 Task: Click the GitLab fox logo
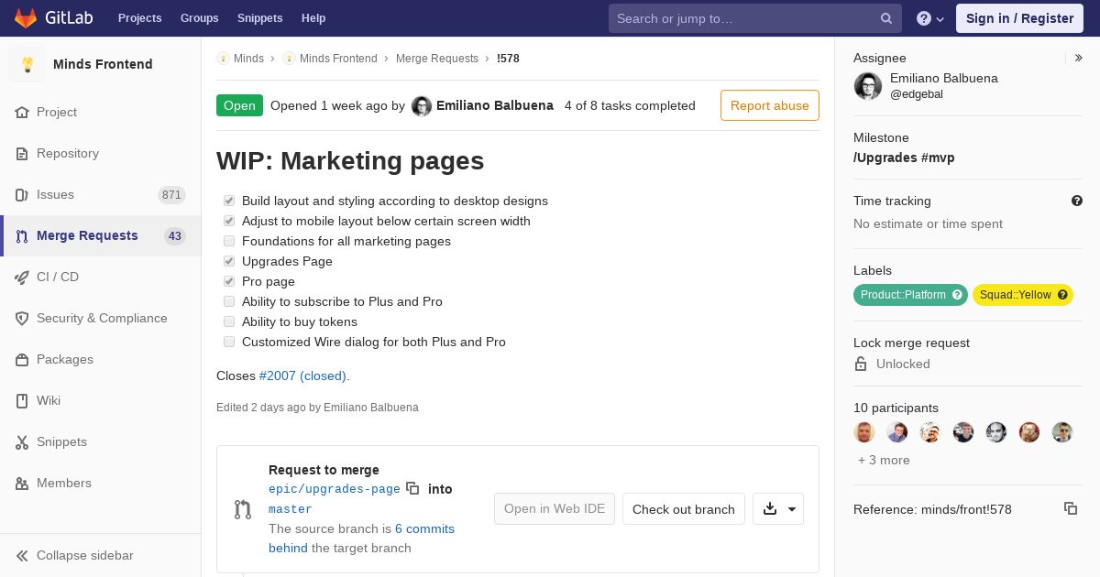pyautogui.click(x=26, y=18)
